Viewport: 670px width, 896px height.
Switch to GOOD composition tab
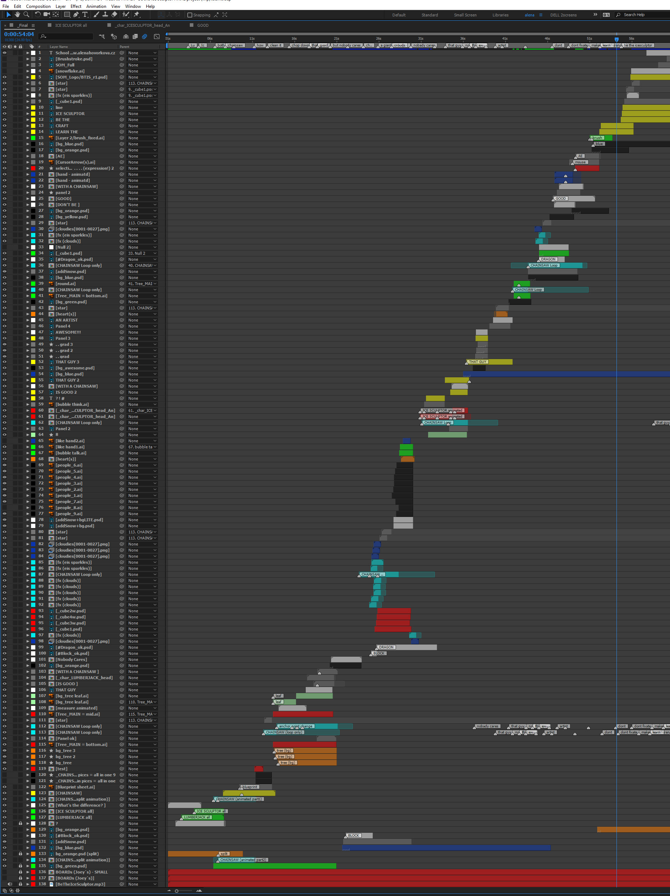(203, 25)
